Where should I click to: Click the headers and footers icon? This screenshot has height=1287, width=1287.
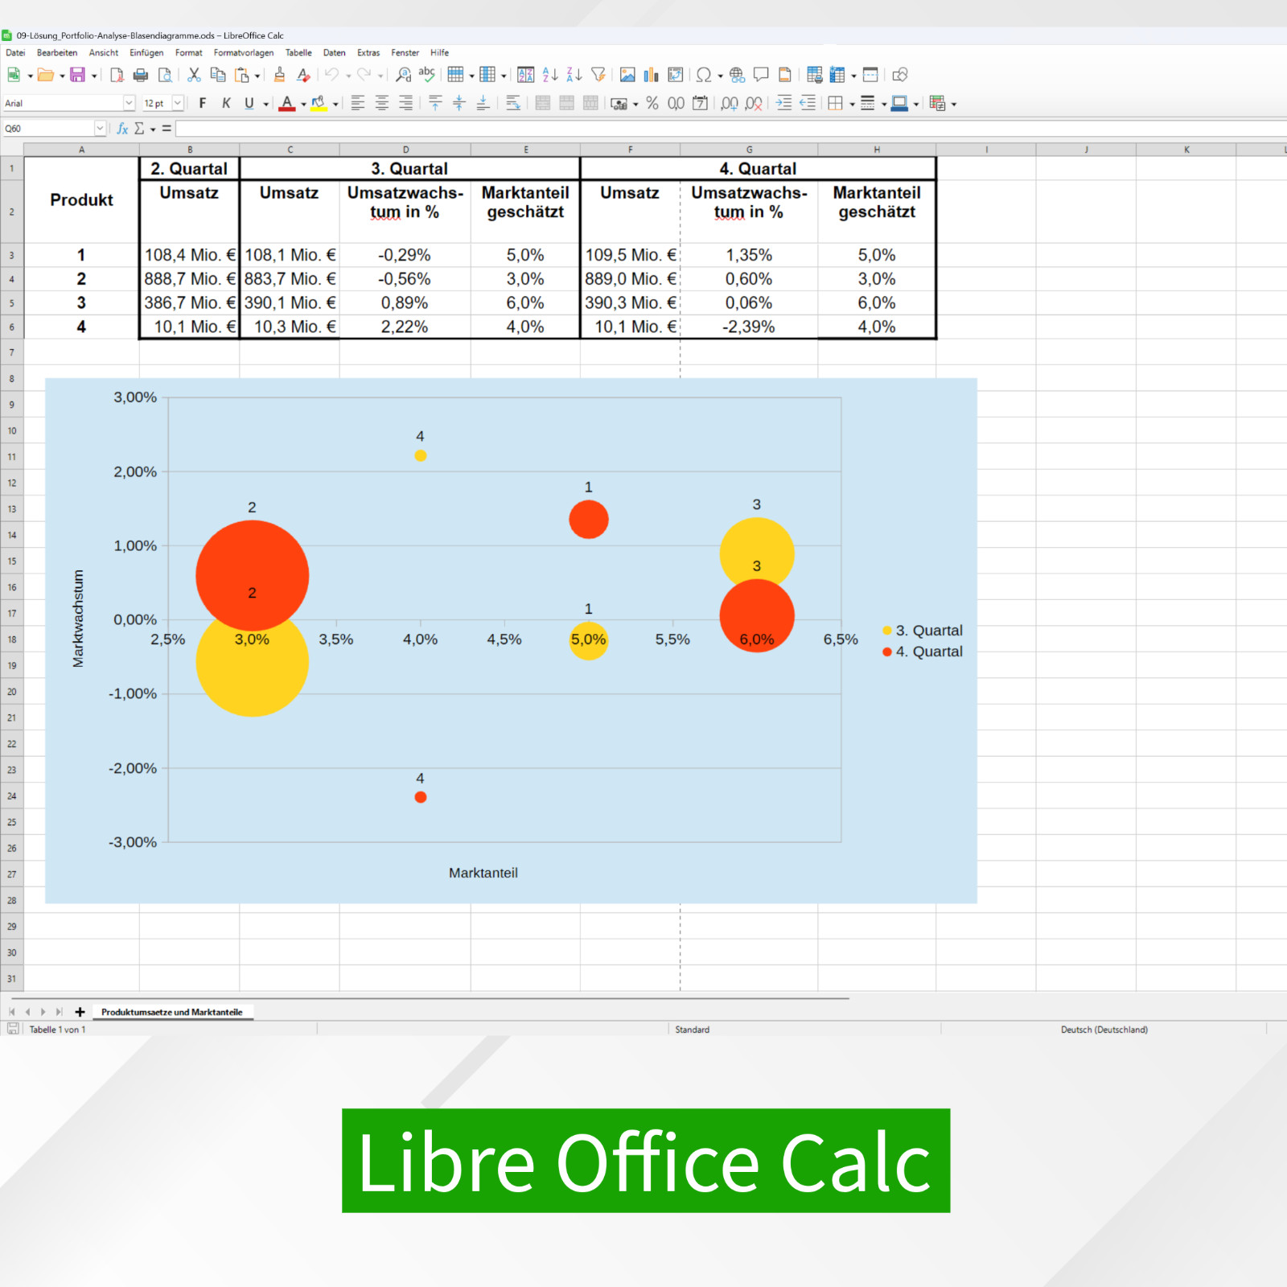pos(785,75)
